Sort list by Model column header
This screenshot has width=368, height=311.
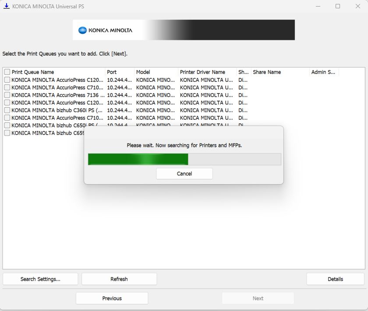[156, 72]
